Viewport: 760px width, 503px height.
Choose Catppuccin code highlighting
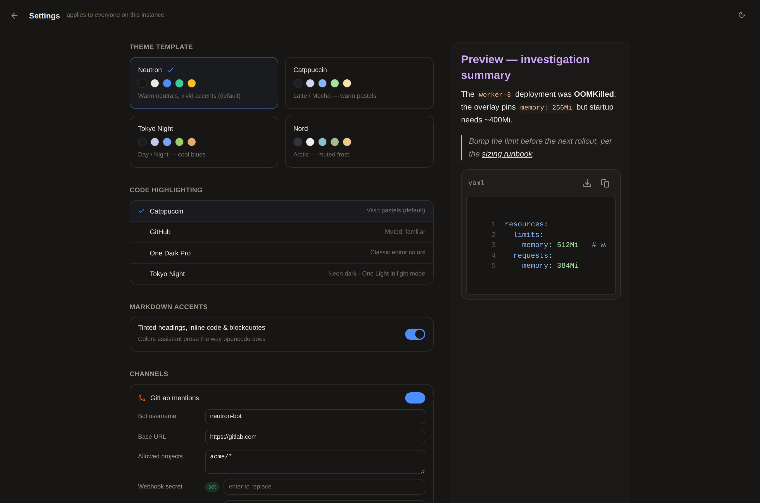[282, 211]
